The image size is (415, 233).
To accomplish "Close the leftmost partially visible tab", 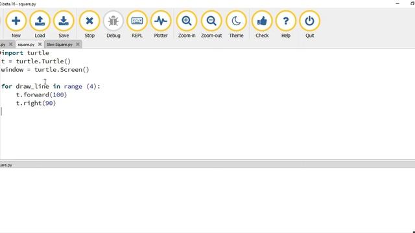I will pyautogui.click(x=10, y=44).
